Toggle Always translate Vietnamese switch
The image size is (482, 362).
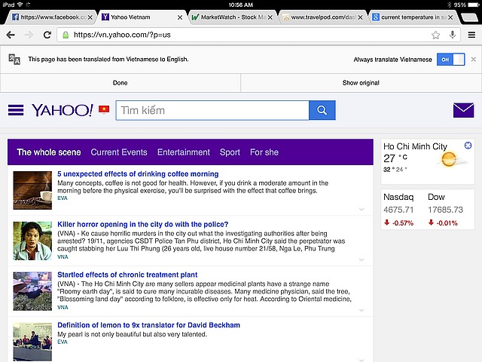[x=450, y=60]
